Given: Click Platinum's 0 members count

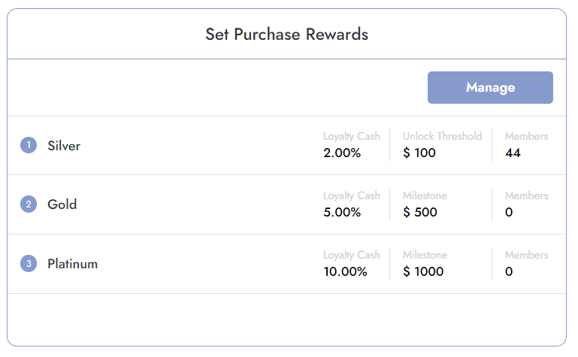Looking at the screenshot, I should coord(509,271).
